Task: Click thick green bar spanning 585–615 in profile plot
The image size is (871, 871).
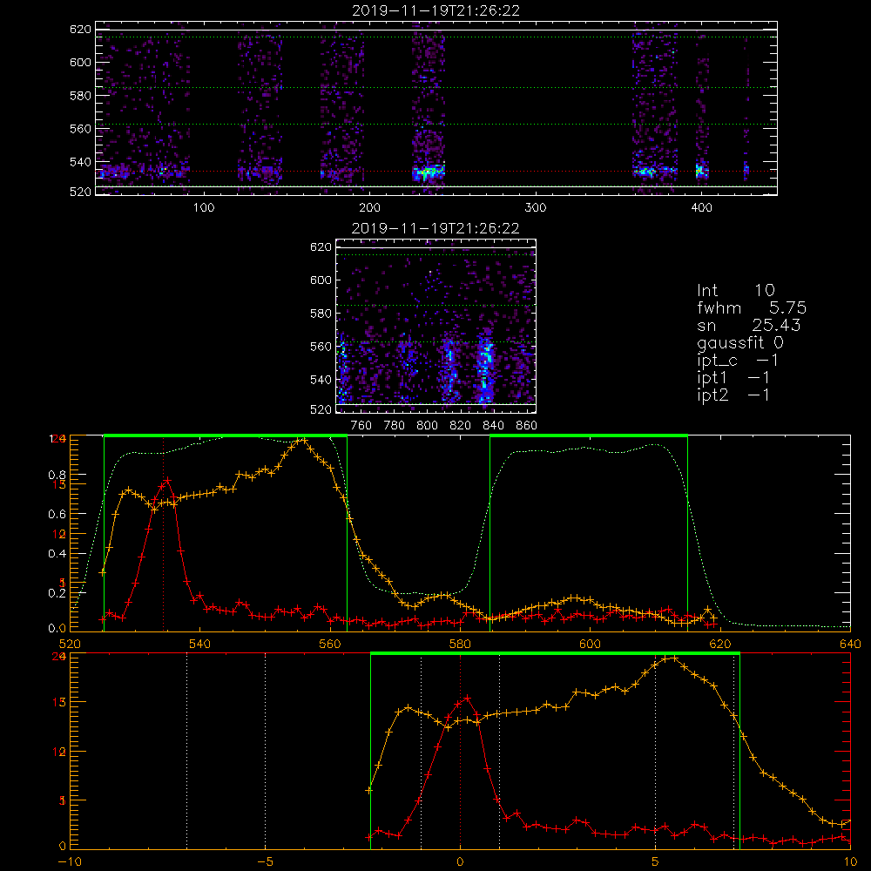Action: (589, 435)
